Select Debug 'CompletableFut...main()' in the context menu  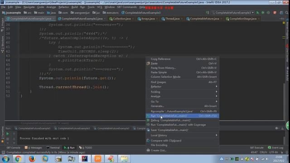coord(182,120)
